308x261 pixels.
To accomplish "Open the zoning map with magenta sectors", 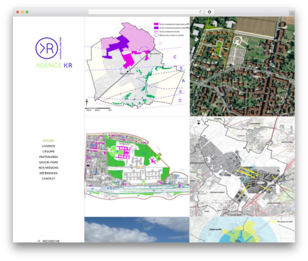I will pyautogui.click(x=137, y=67).
